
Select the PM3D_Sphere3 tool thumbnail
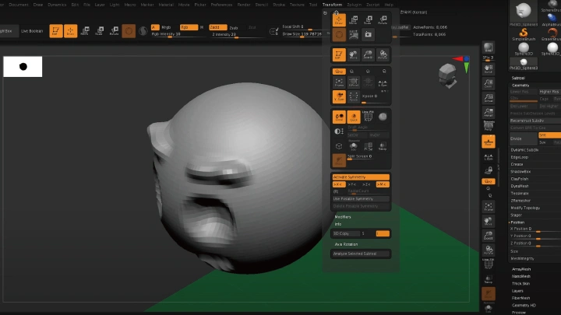point(524,14)
